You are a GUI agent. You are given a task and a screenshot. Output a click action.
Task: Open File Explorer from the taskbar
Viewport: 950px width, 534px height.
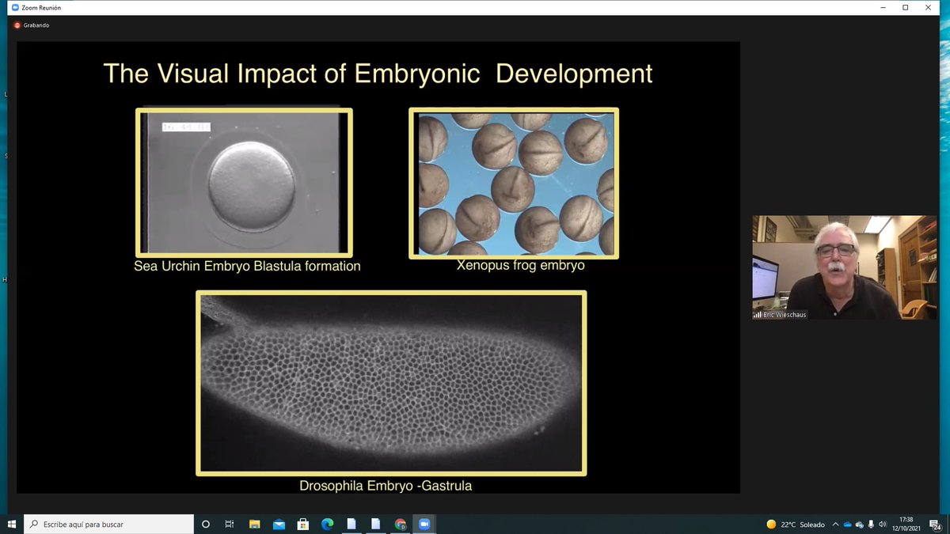point(254,524)
